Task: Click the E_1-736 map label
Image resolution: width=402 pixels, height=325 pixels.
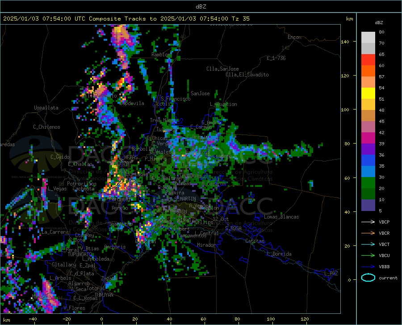Action: click(x=276, y=58)
